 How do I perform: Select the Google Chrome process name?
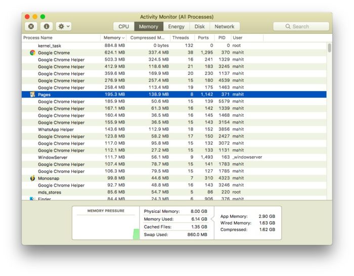(54, 53)
